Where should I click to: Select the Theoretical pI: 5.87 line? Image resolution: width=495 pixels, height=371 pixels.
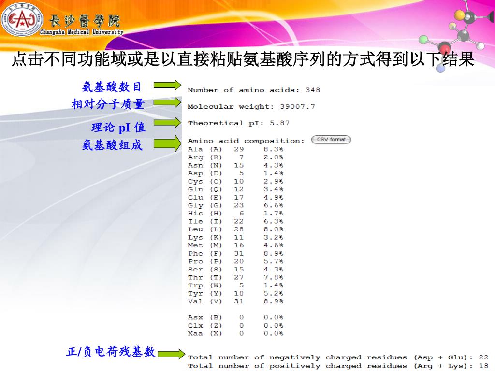pyautogui.click(x=239, y=123)
